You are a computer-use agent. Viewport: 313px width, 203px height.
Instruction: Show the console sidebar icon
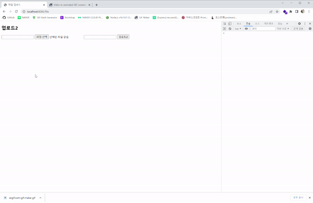(224, 29)
